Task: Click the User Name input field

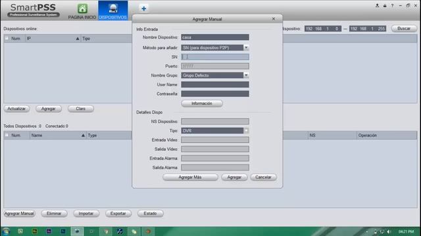Action: point(215,85)
